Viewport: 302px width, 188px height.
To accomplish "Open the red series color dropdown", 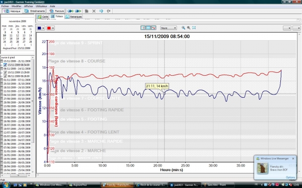I will [x=51, y=28].
